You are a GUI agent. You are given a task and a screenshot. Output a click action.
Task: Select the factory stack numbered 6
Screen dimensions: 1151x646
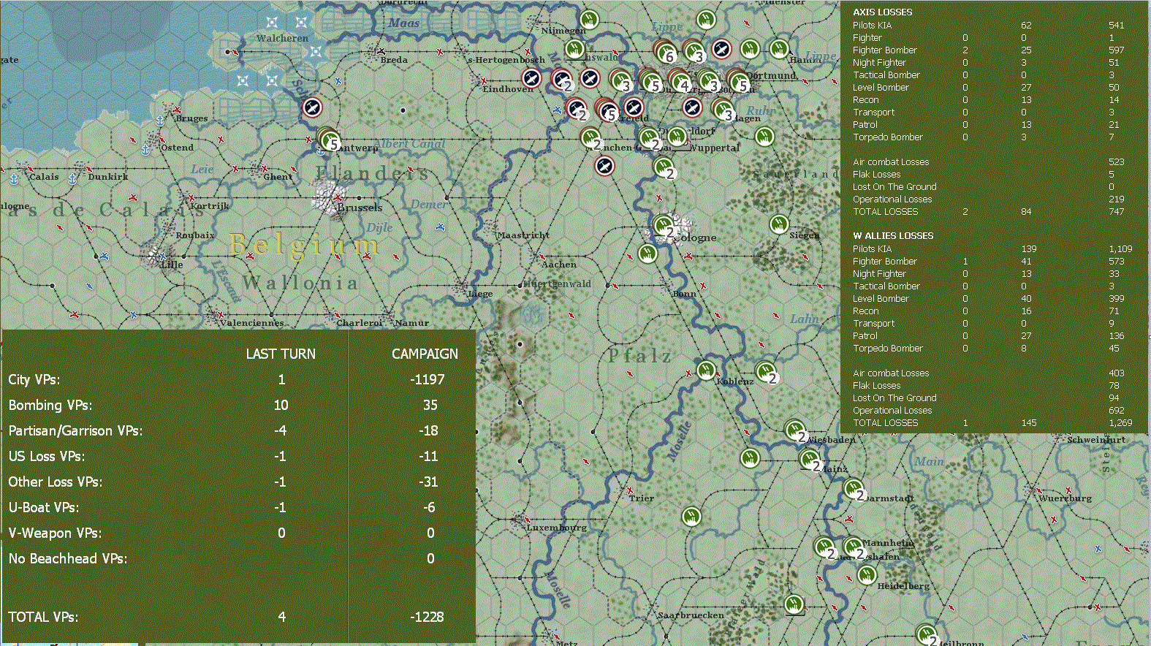coord(665,52)
